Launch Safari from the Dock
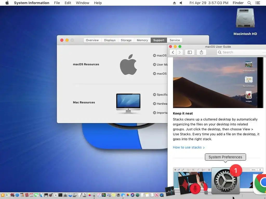 17,195
